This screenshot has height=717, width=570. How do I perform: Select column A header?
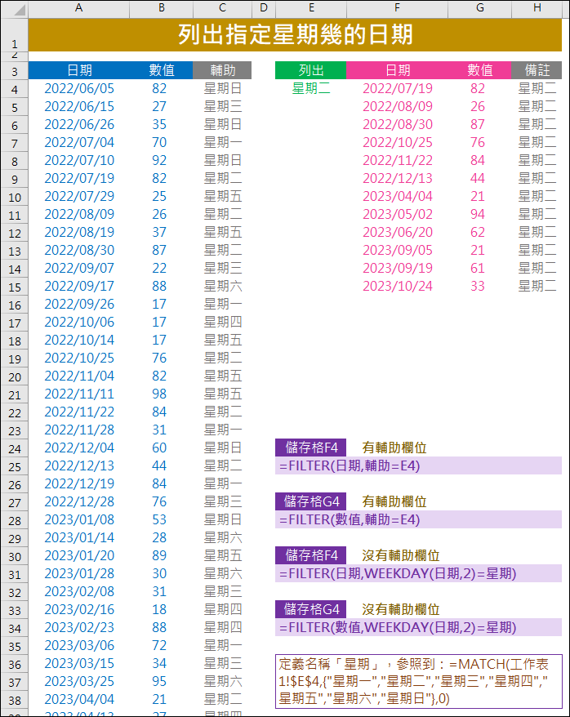(78, 8)
